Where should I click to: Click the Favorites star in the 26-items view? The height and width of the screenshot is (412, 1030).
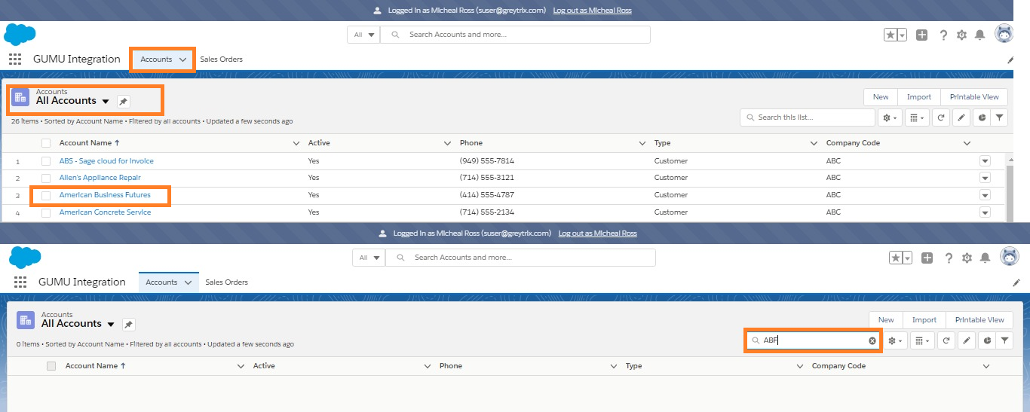(891, 35)
